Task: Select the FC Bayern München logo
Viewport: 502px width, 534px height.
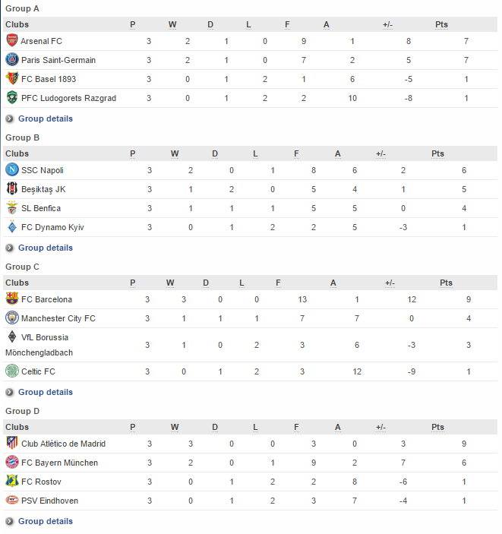Action: (12, 462)
